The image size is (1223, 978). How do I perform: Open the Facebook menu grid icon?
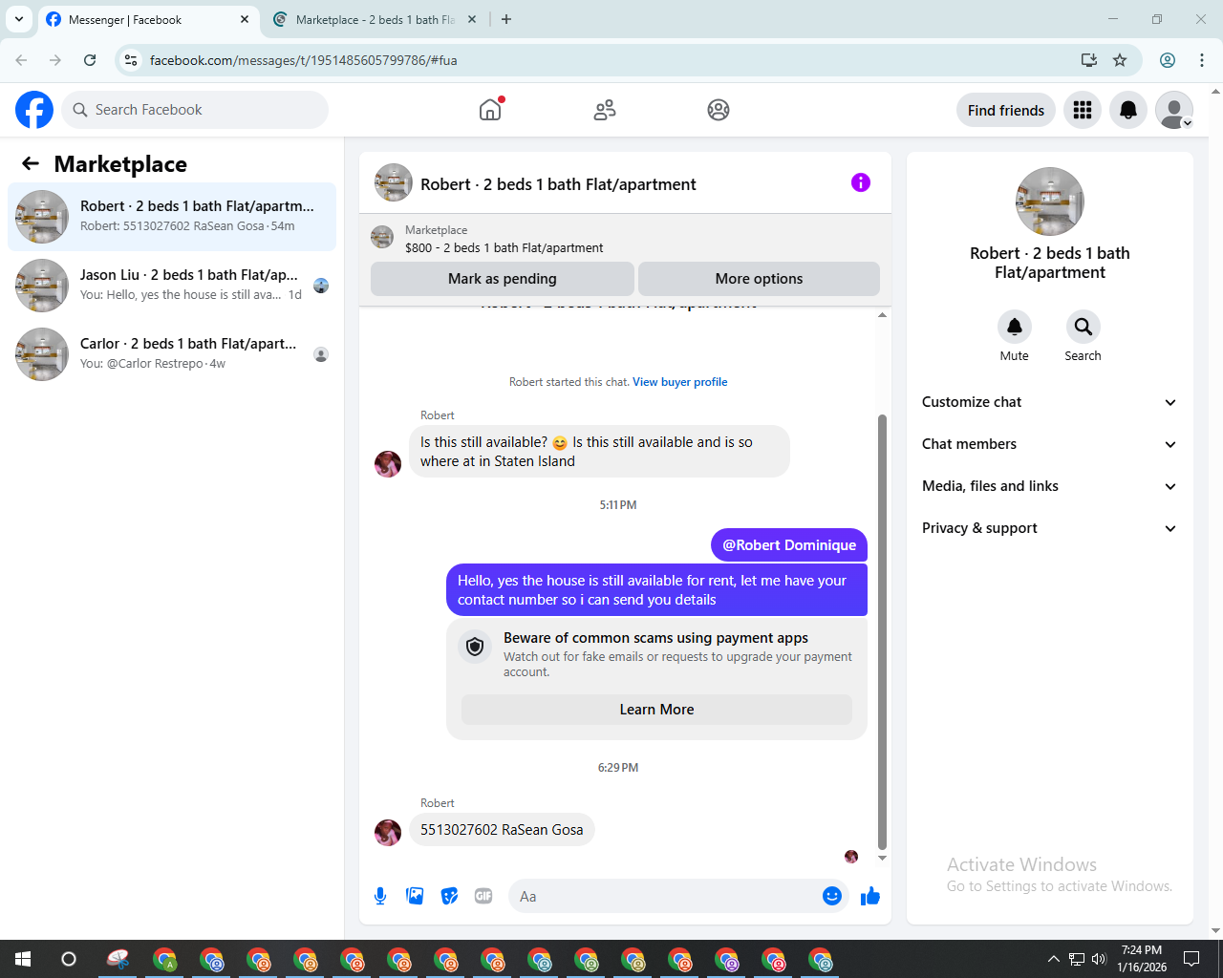tap(1083, 110)
